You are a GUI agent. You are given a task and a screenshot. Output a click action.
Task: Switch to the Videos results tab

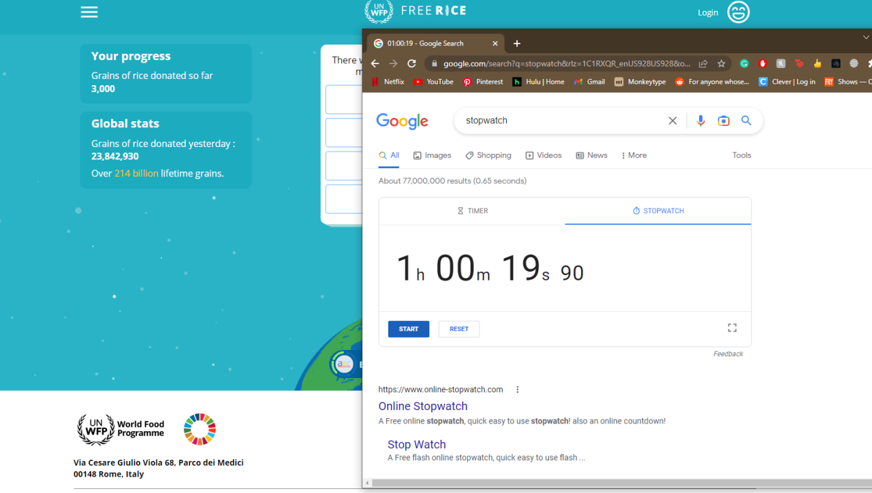pos(544,155)
